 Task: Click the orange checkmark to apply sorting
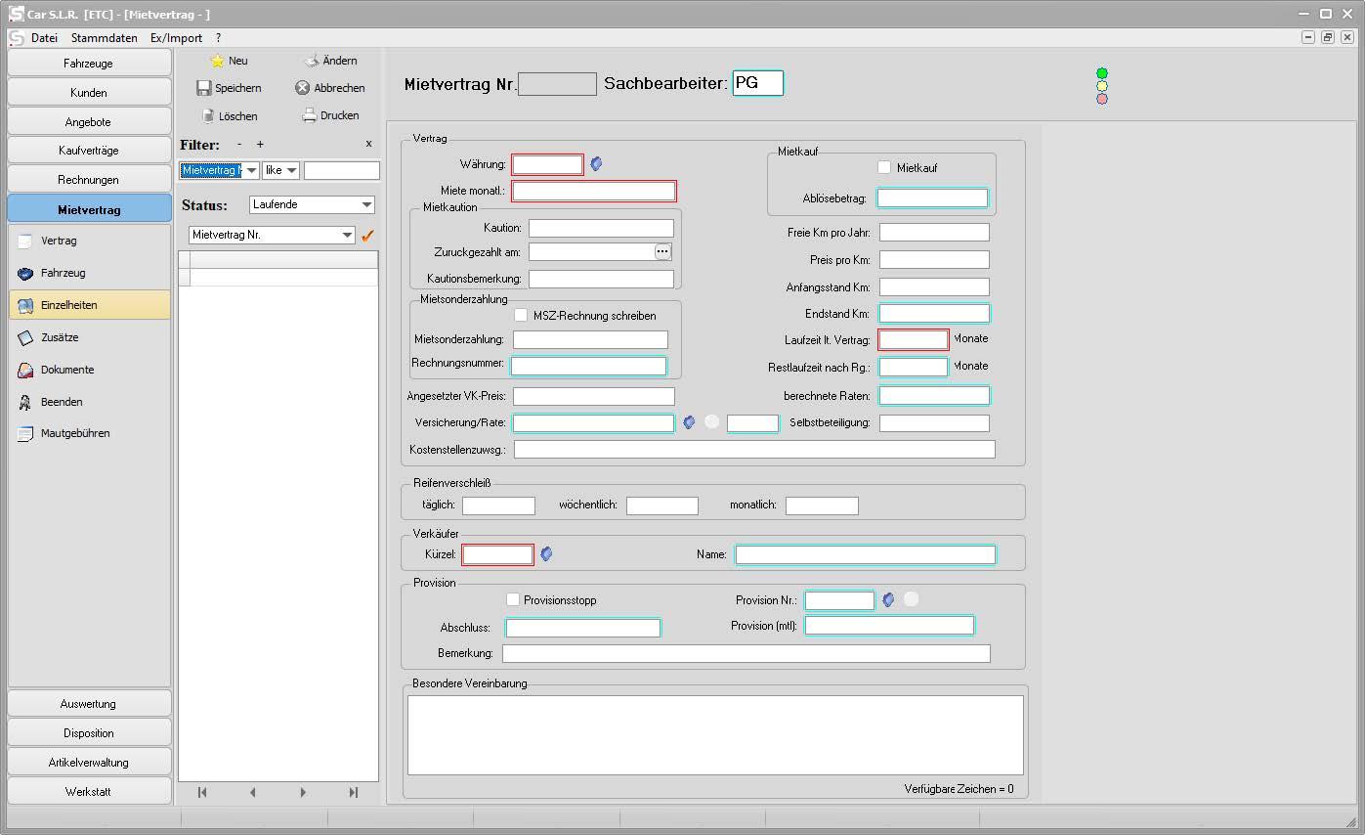[368, 236]
